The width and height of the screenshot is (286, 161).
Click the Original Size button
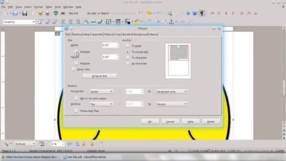[99, 76]
